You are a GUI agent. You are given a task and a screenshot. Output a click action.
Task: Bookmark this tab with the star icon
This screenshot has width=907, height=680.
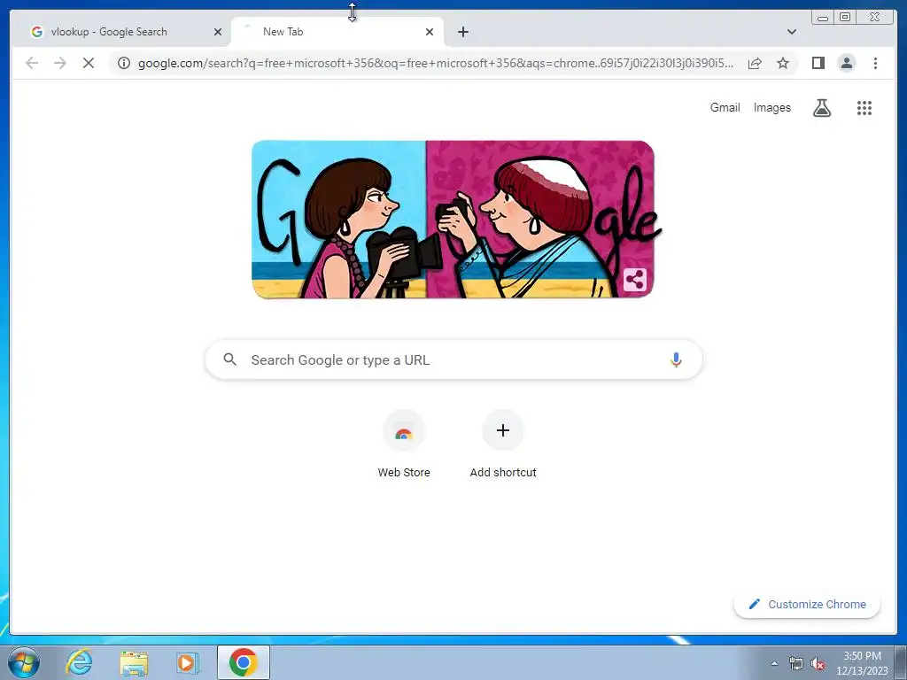pyautogui.click(x=783, y=63)
